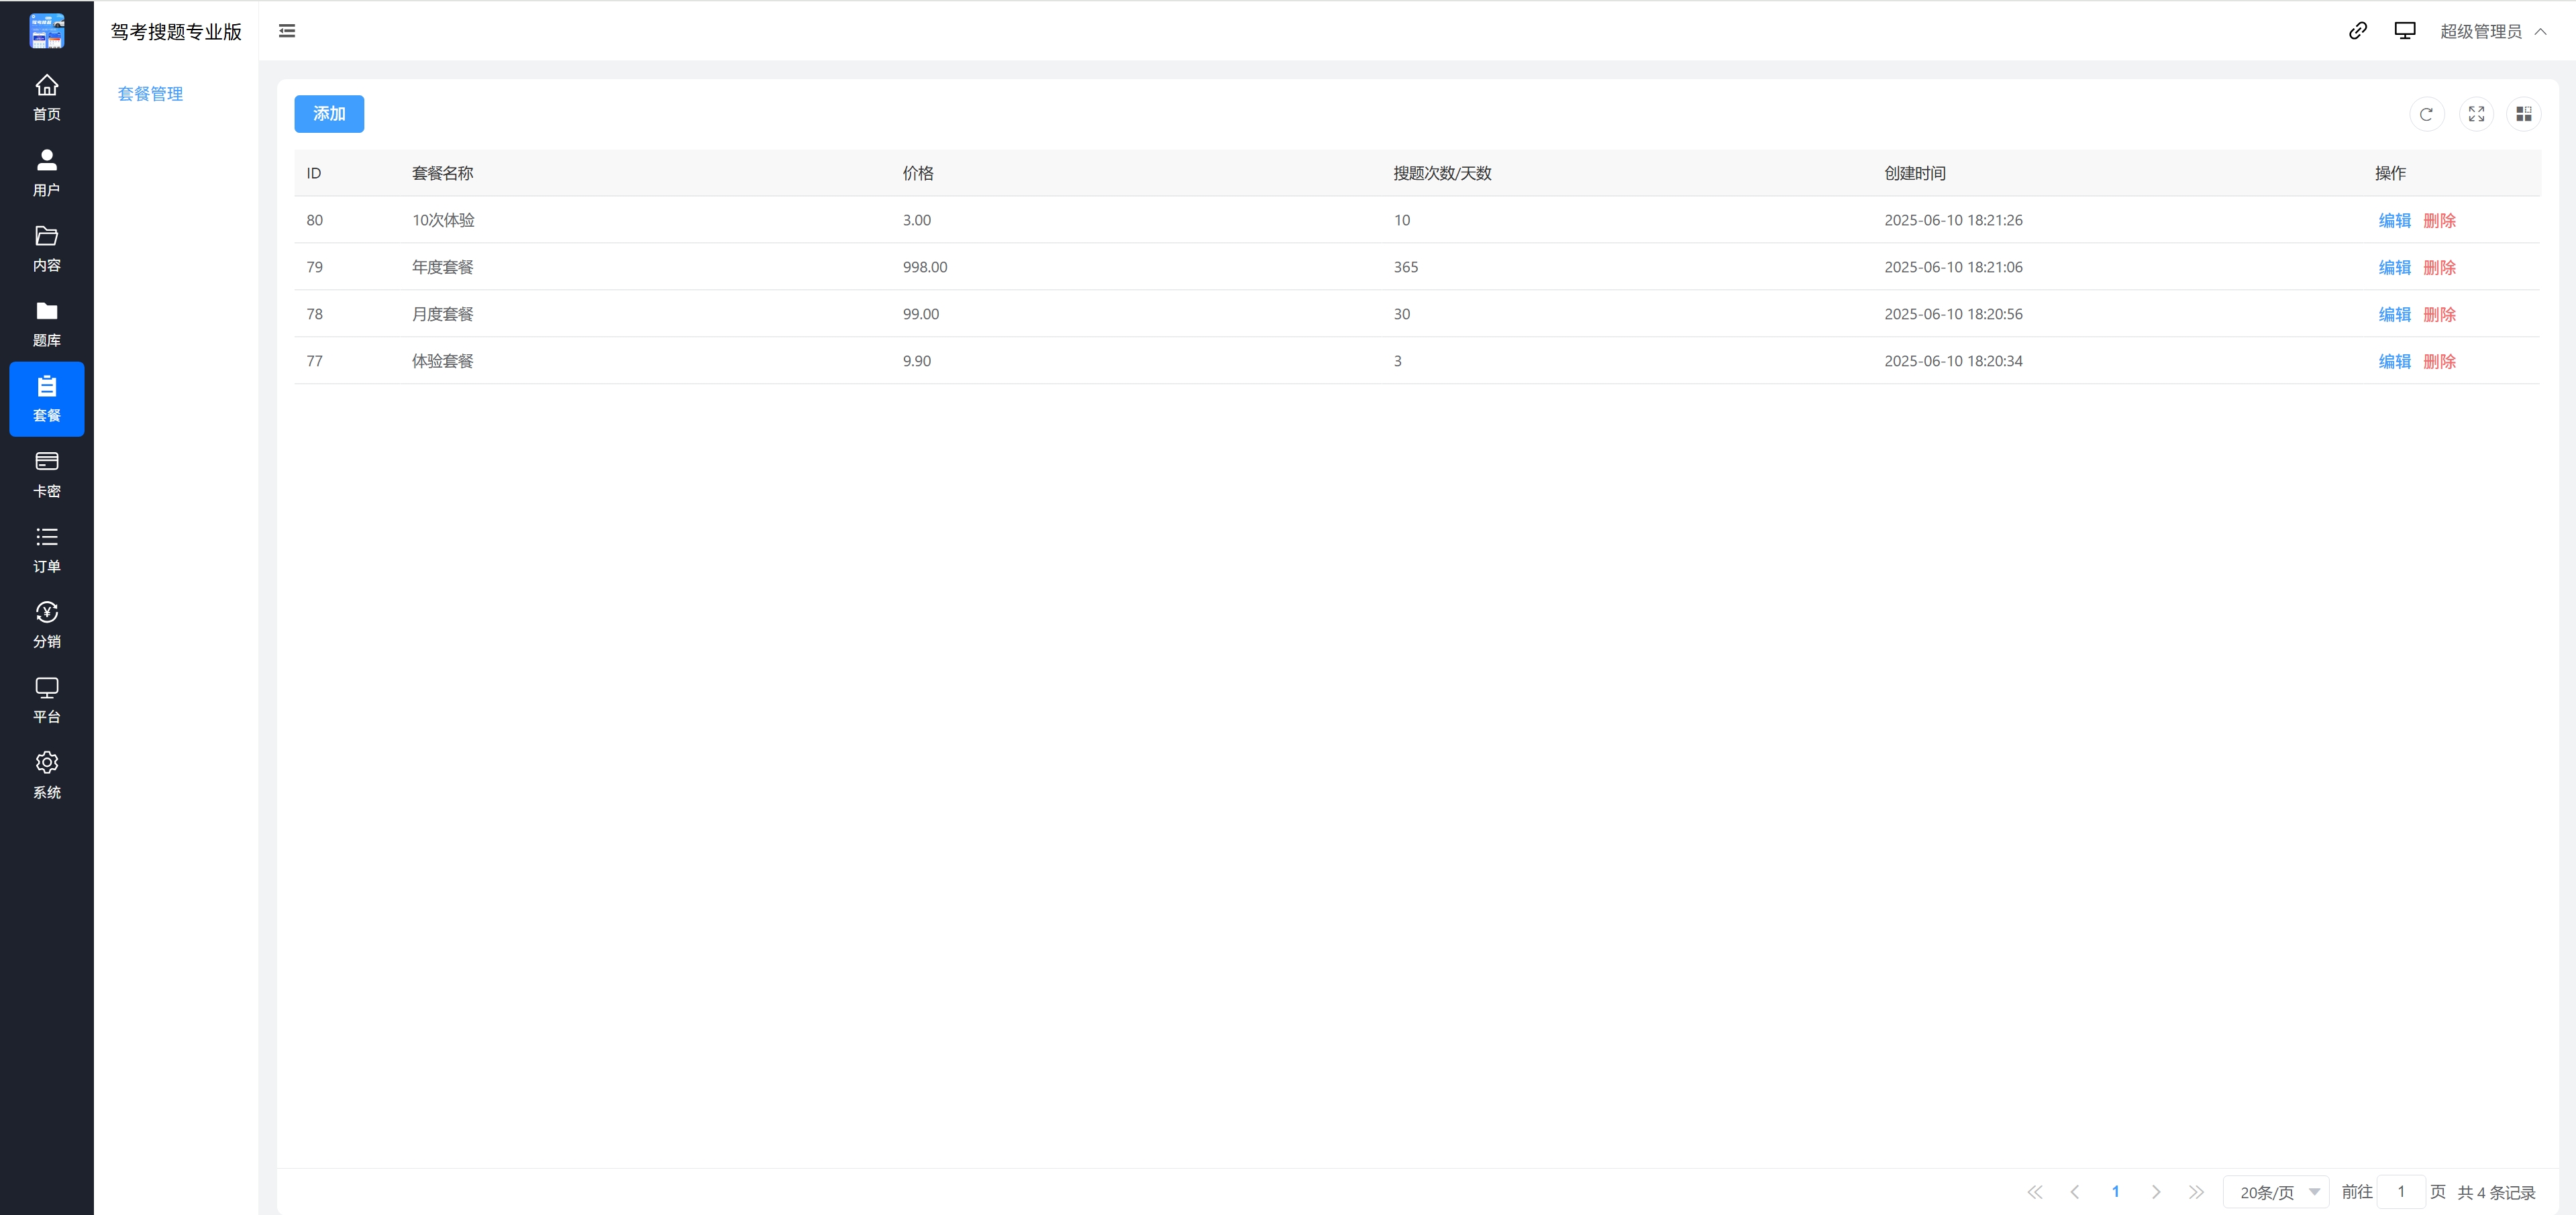This screenshot has width=2576, height=1215.
Task: Go to the first page double-arrow
Action: (2035, 1191)
